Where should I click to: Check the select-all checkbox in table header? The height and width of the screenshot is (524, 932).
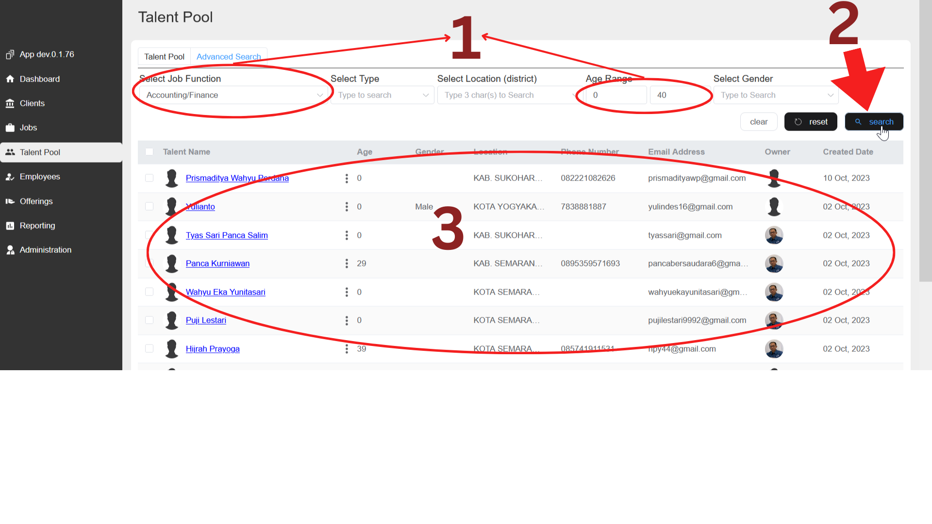point(149,152)
